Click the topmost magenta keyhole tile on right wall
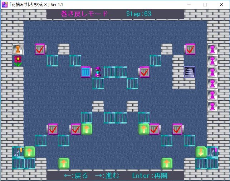Viewport: 230px width, 181px height. 212,49
